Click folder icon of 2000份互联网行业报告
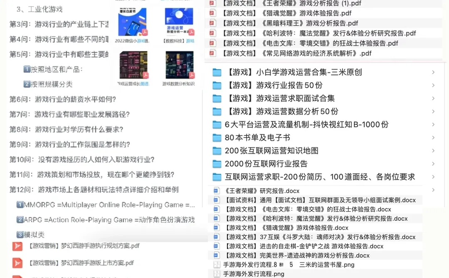Image resolution: width=449 pixels, height=278 pixels. point(217,164)
